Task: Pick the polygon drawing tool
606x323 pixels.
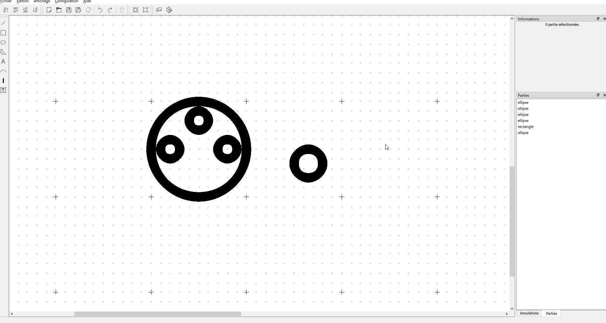Action: click(3, 52)
